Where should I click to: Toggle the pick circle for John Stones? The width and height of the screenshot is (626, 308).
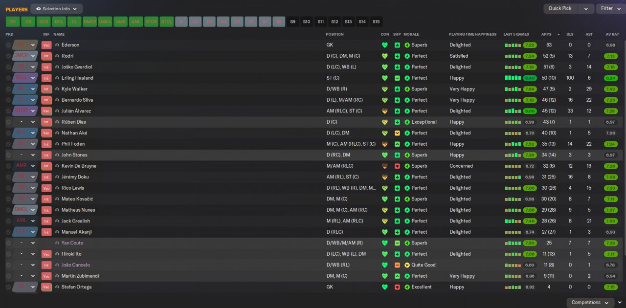(x=8, y=155)
